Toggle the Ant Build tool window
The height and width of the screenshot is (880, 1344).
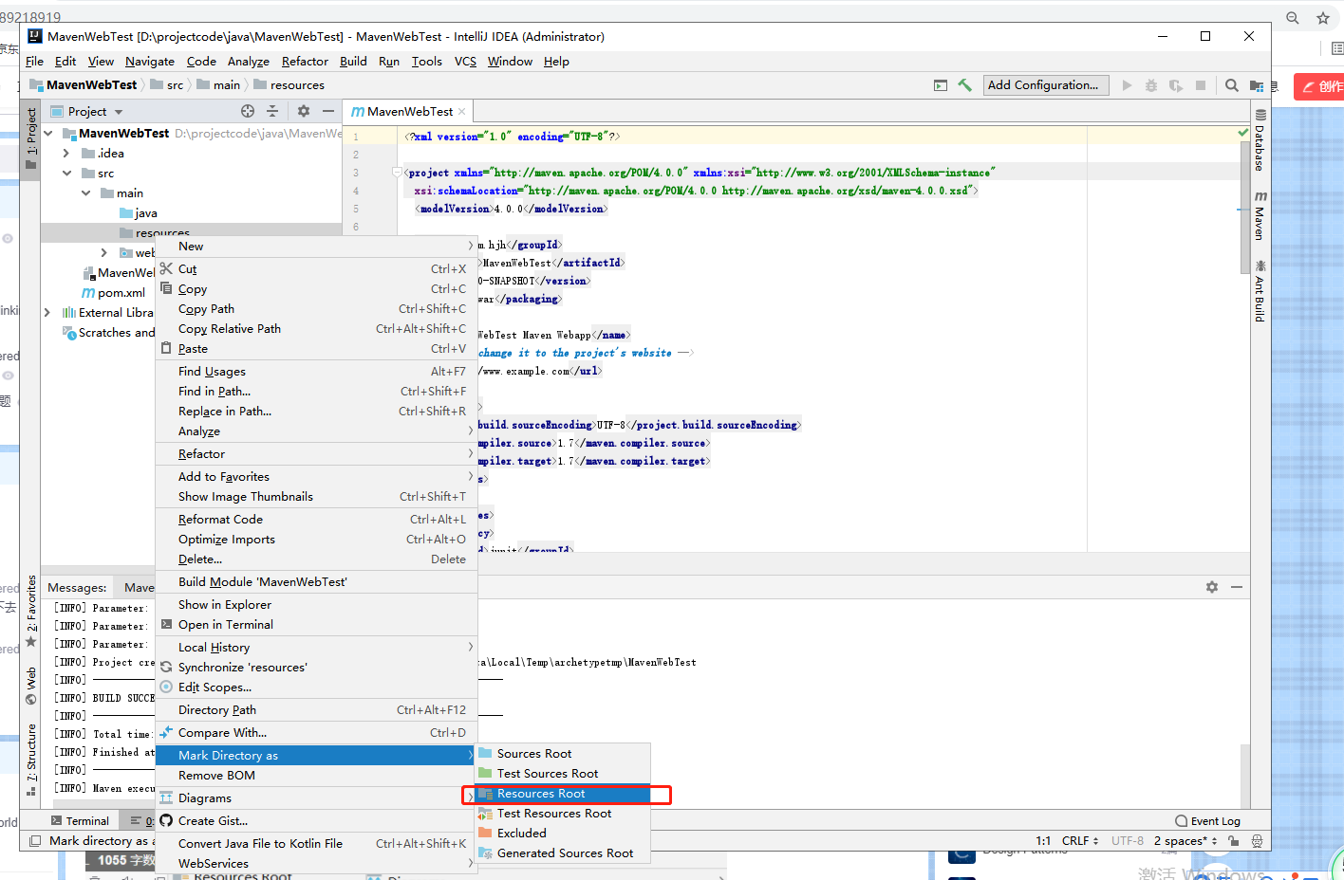point(1260,292)
